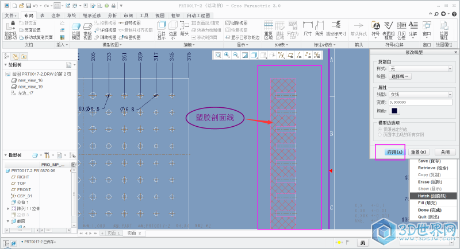This screenshot has width=460, height=249.
Task: Click the 重置(R) reset button
Action: (419, 152)
